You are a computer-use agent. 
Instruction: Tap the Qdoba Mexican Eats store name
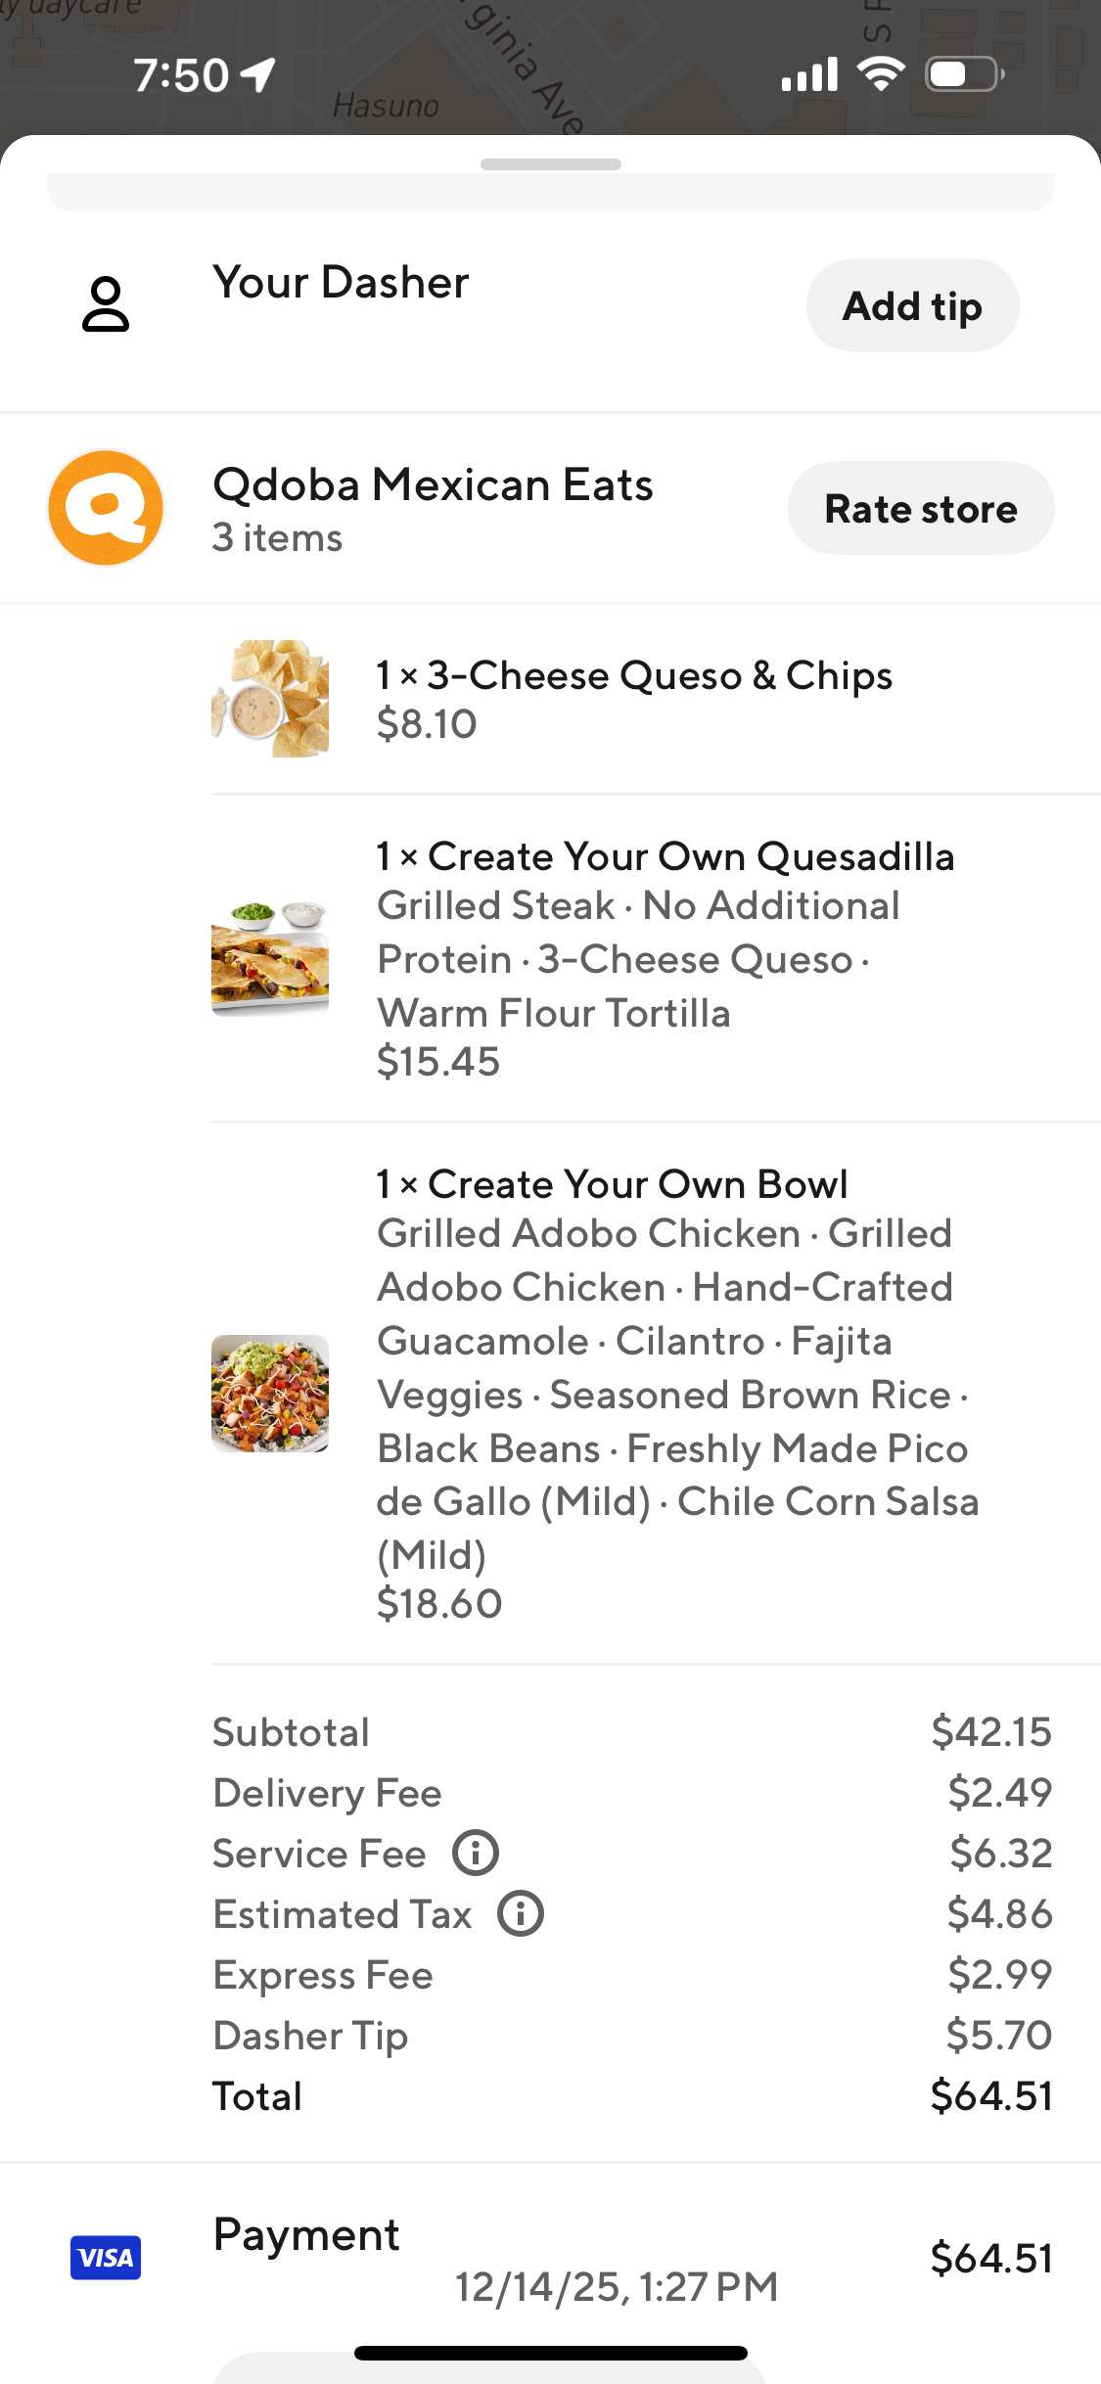pyautogui.click(x=433, y=485)
